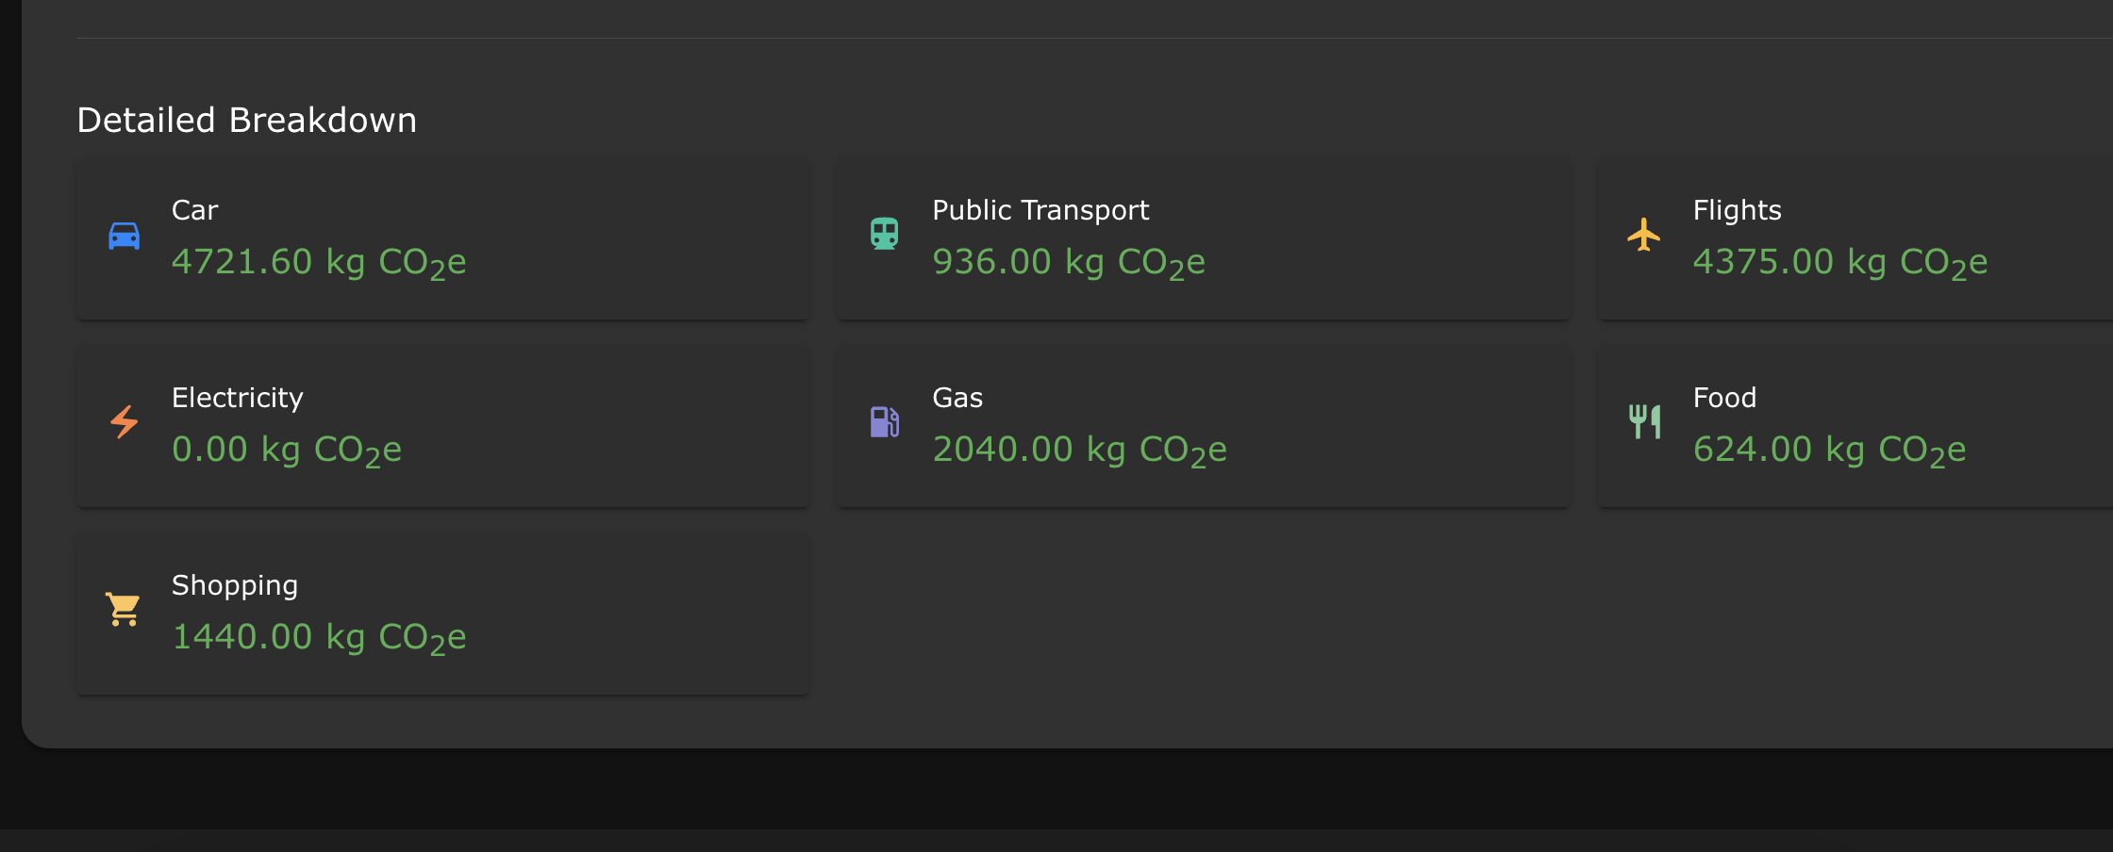Click the 936.00 kg CO2e value

tap(1069, 263)
